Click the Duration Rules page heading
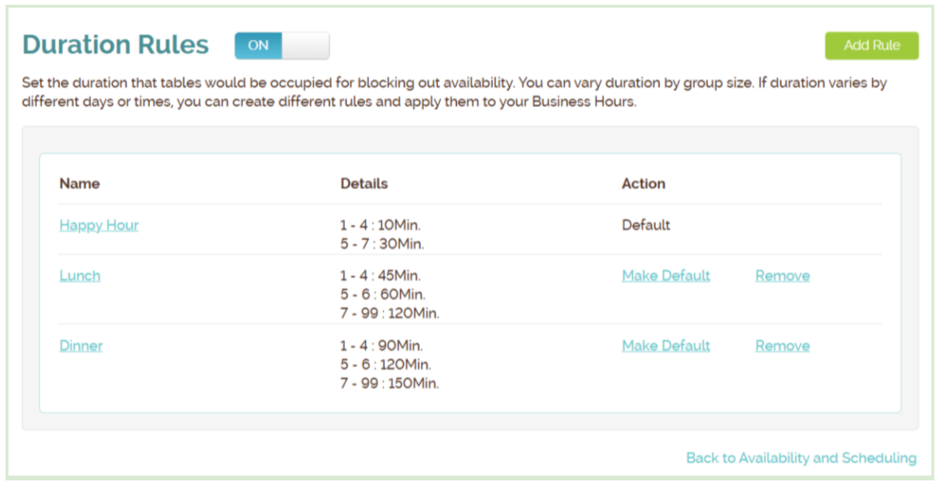Viewport: 937px width, 481px height. click(x=116, y=45)
